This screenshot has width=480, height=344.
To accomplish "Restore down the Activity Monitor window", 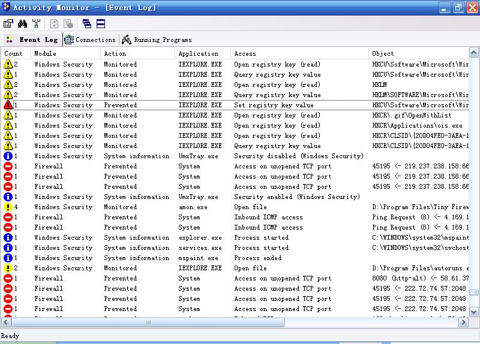I will (x=458, y=7).
